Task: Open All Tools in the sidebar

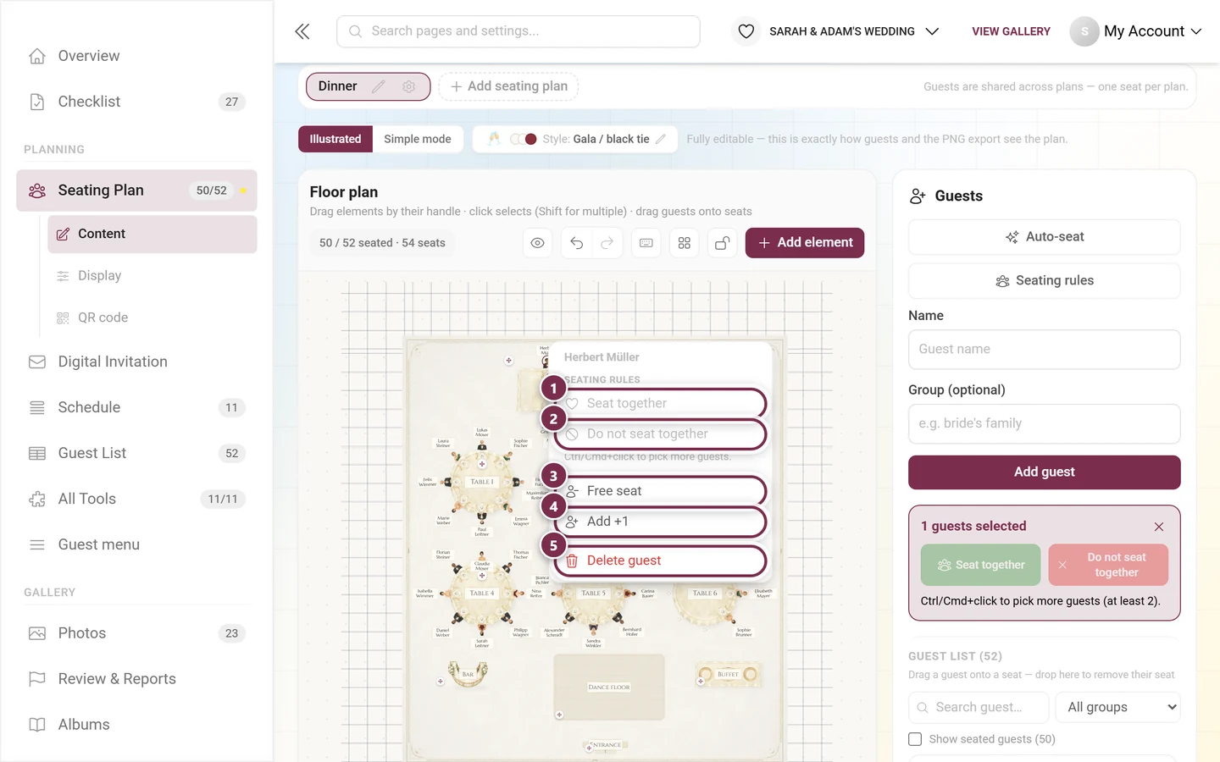Action: [x=136, y=499]
